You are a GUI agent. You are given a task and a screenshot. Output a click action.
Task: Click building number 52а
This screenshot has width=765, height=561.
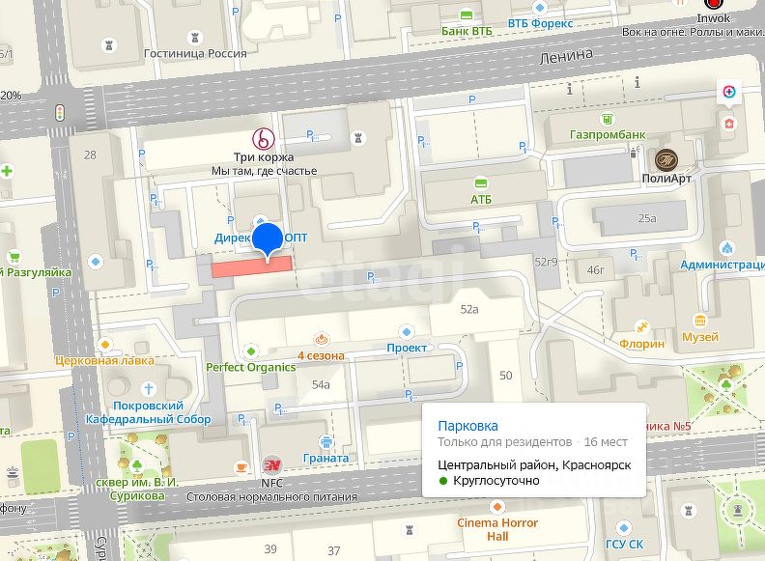[x=469, y=309]
